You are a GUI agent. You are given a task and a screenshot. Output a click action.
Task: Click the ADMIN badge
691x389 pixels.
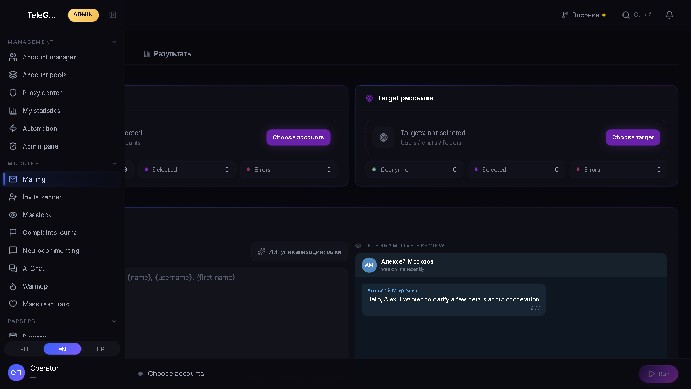83,15
